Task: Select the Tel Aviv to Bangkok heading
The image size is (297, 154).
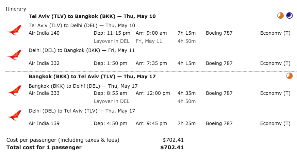Action: pos(92,16)
